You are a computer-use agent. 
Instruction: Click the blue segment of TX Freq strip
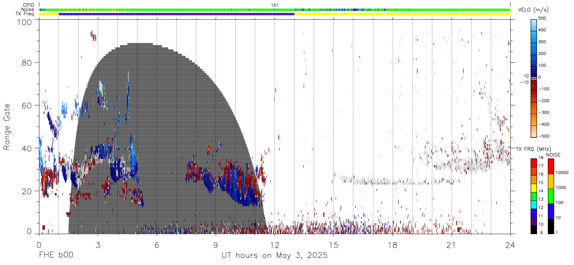tap(176, 14)
